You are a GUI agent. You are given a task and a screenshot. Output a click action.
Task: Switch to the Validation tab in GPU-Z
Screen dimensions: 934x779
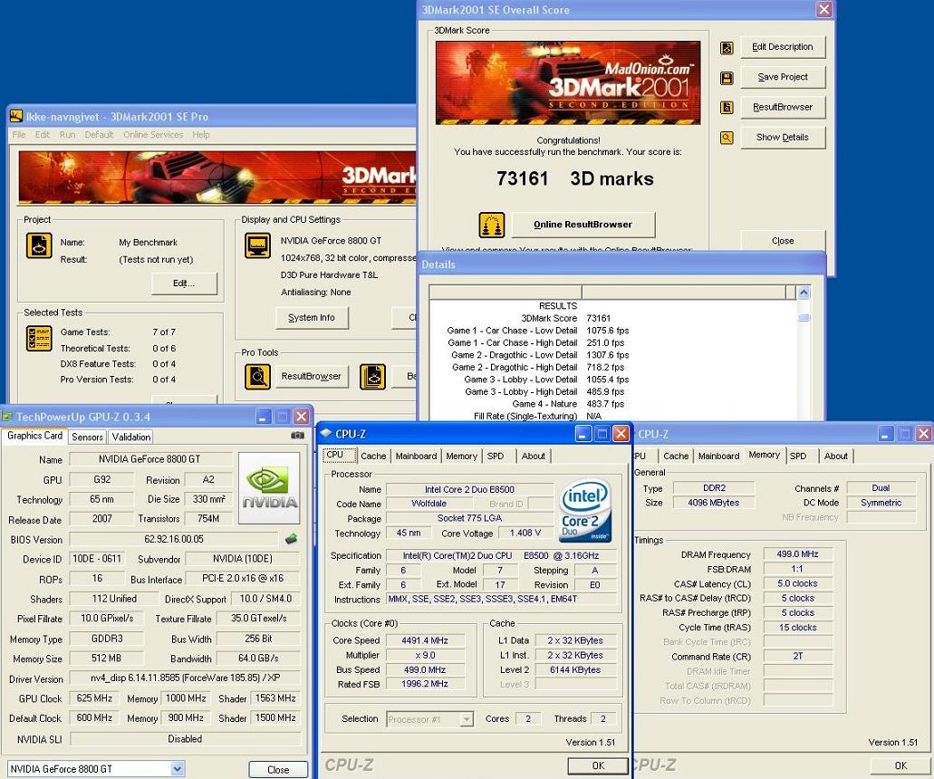(x=131, y=437)
